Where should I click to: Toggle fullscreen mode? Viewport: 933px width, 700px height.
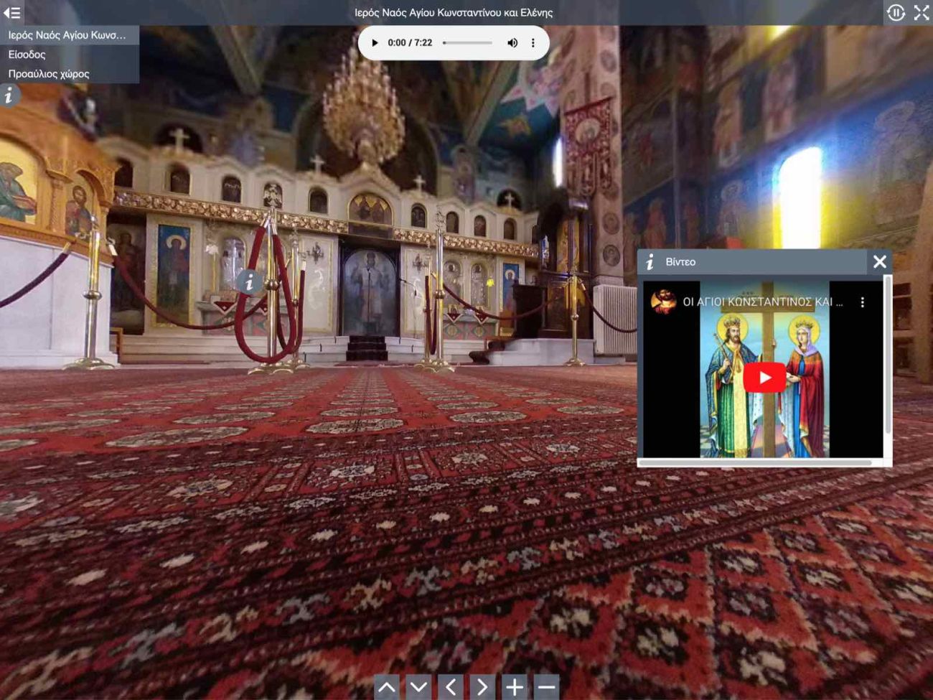tap(922, 12)
